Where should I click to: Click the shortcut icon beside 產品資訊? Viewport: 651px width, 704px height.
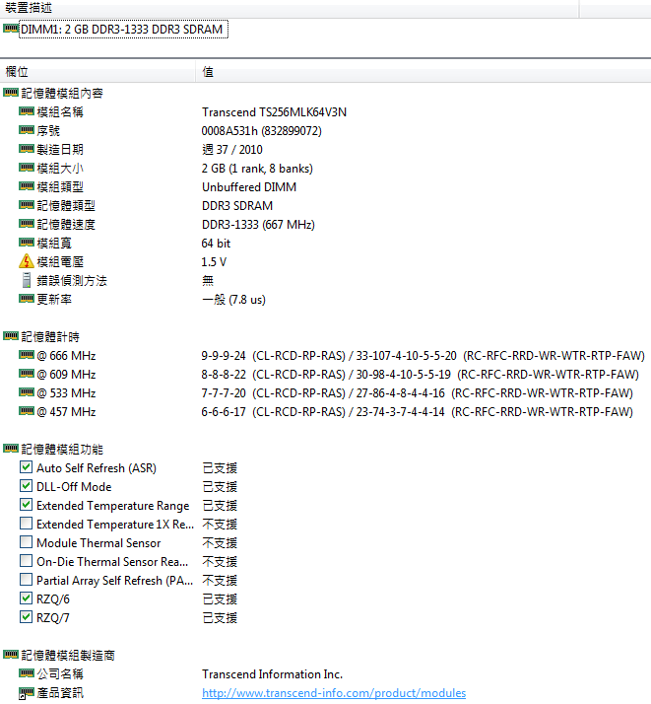pyautogui.click(x=26, y=693)
